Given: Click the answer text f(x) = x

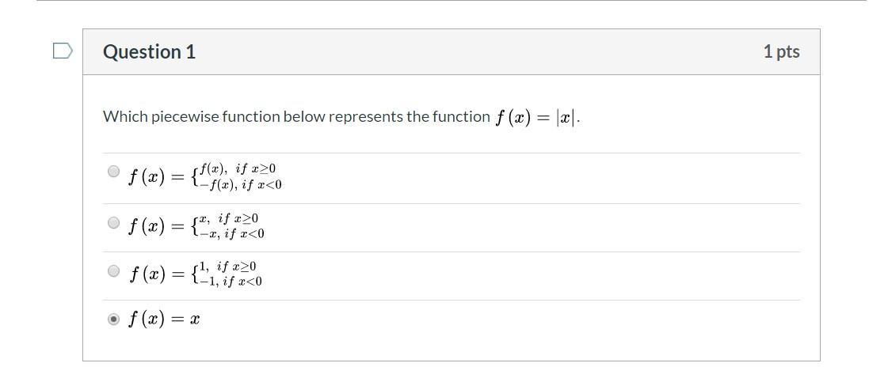Looking at the screenshot, I should point(164,320).
